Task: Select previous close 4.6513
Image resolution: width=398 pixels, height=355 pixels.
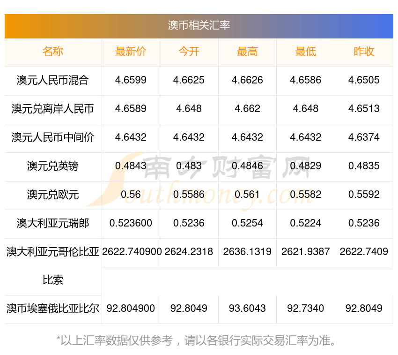Action: (364, 109)
